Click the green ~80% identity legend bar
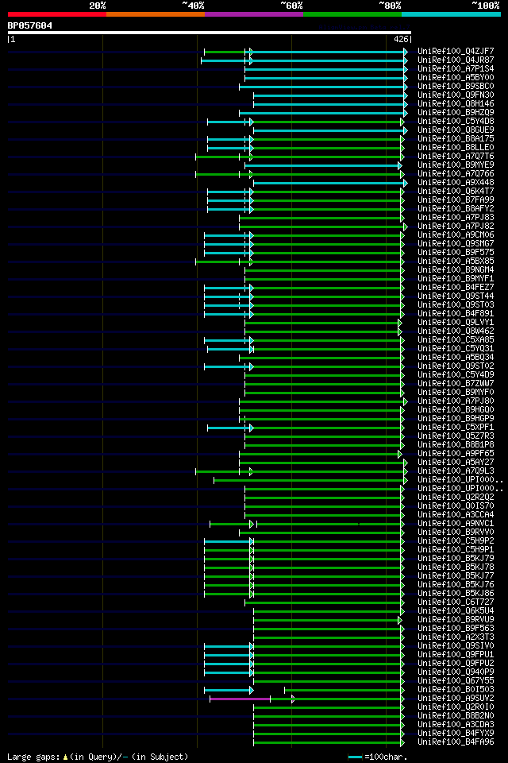Viewport: 508px width, 763px height. (352, 14)
